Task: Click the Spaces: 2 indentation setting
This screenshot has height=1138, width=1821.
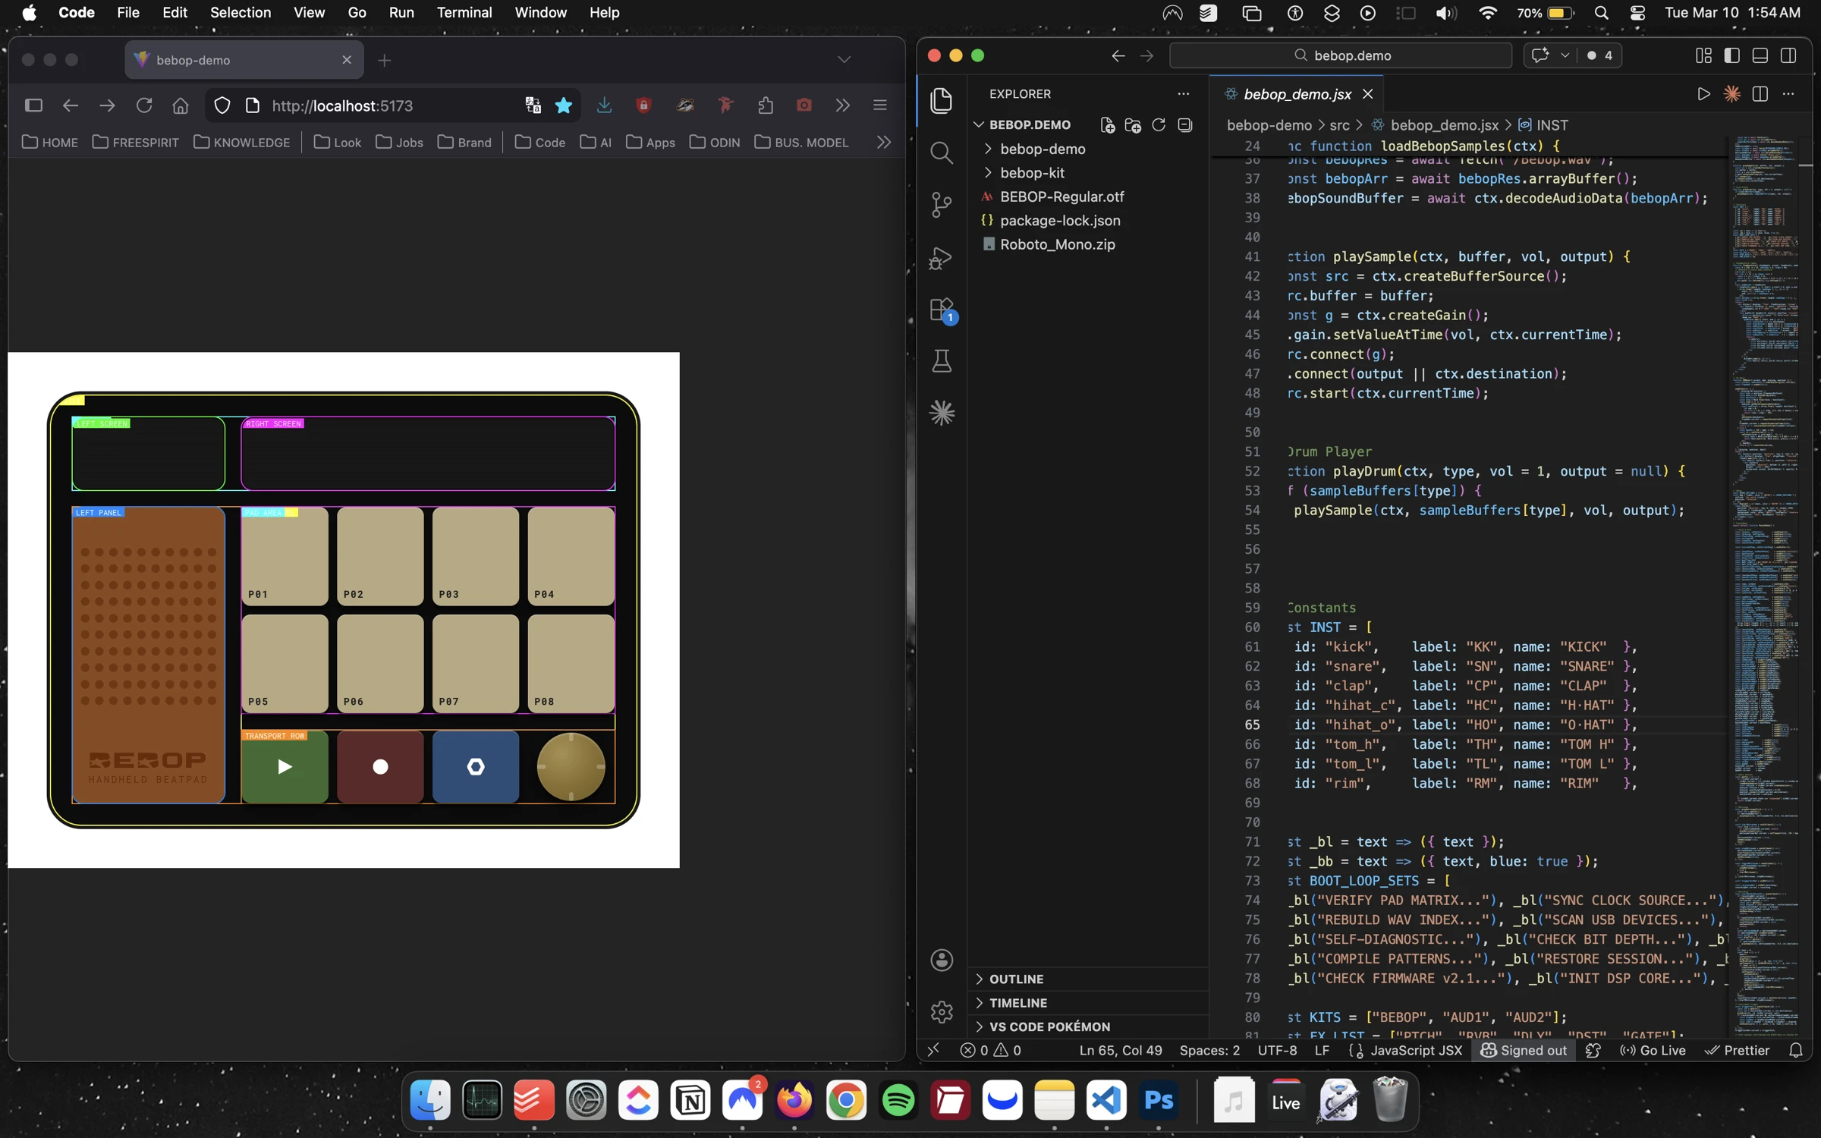Action: pyautogui.click(x=1209, y=1050)
